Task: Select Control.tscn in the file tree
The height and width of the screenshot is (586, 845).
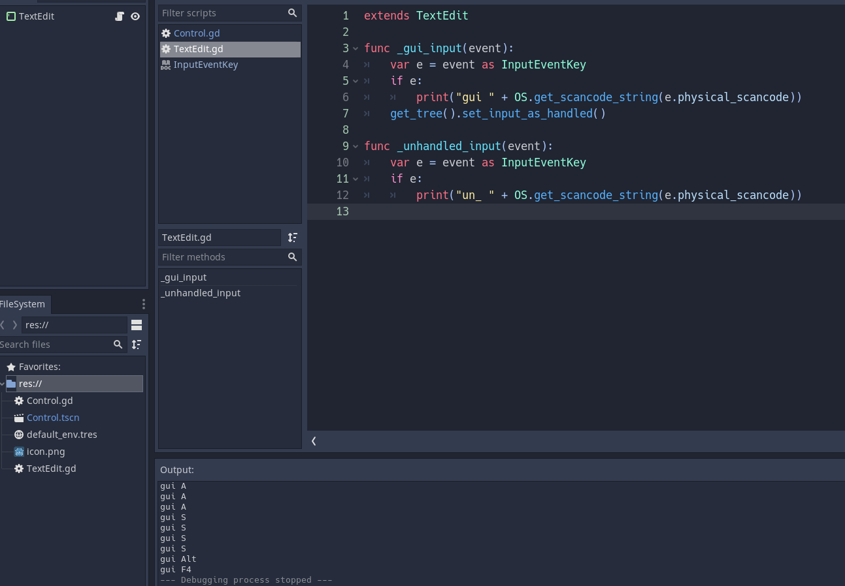Action: (52, 418)
